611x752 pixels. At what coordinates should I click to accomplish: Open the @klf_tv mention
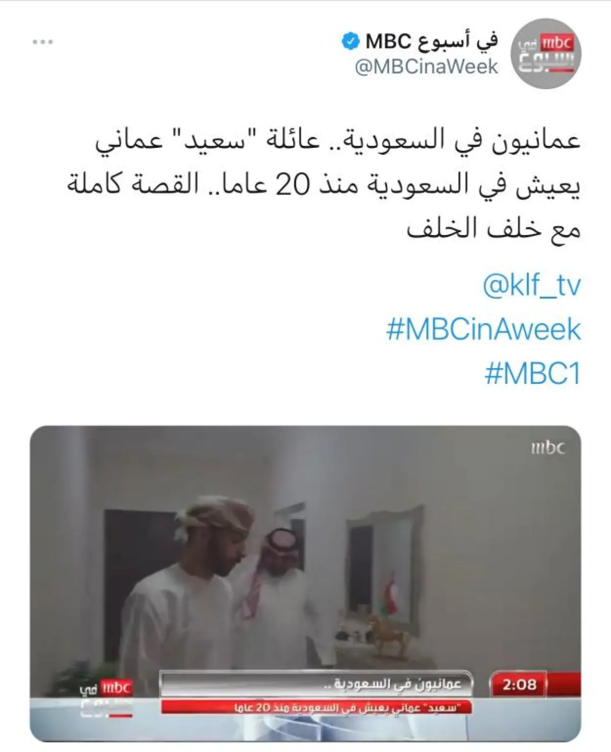(531, 286)
